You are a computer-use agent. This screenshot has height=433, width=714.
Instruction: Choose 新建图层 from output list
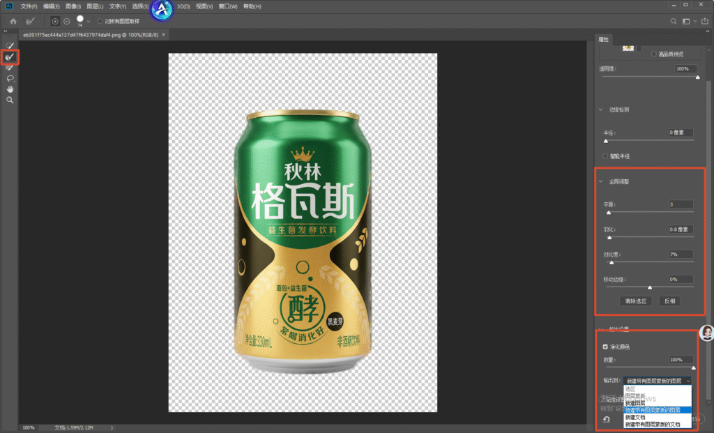coord(635,403)
